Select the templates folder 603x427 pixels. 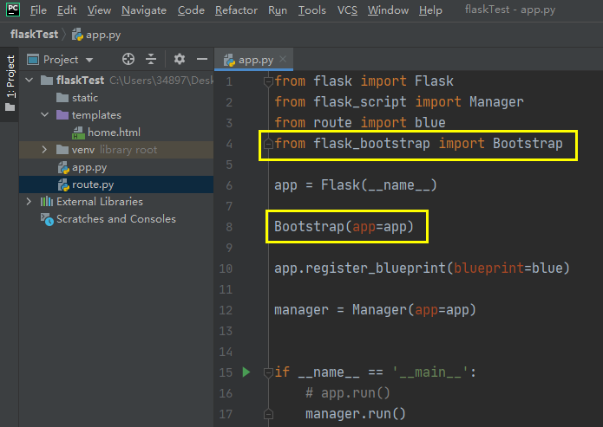click(x=96, y=115)
